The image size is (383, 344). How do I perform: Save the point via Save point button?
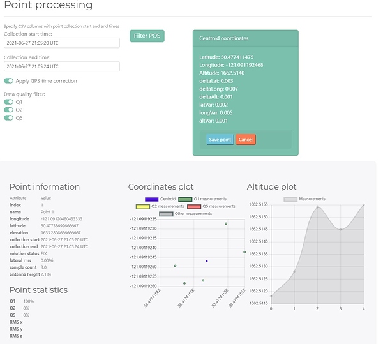[x=220, y=140]
